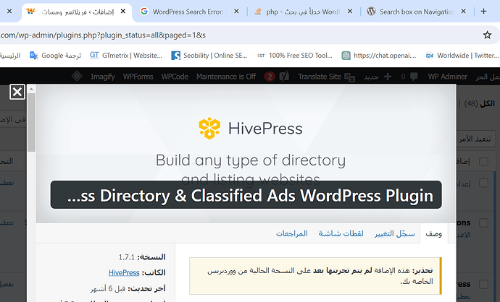Click the plugin version 1.7.1 text
500x302 pixels.
click(x=127, y=257)
